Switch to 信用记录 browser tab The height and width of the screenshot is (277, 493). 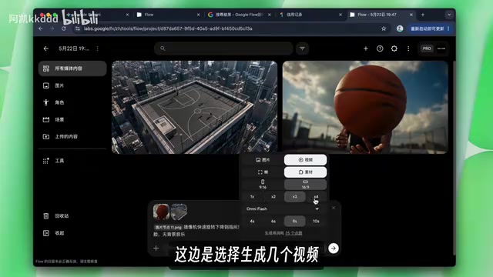[x=310, y=15]
